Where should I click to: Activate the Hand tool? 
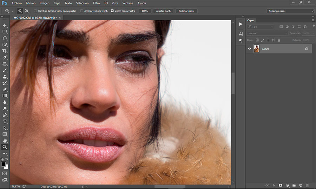(5, 140)
